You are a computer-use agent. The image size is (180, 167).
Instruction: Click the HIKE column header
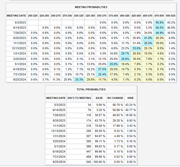coord(130,98)
